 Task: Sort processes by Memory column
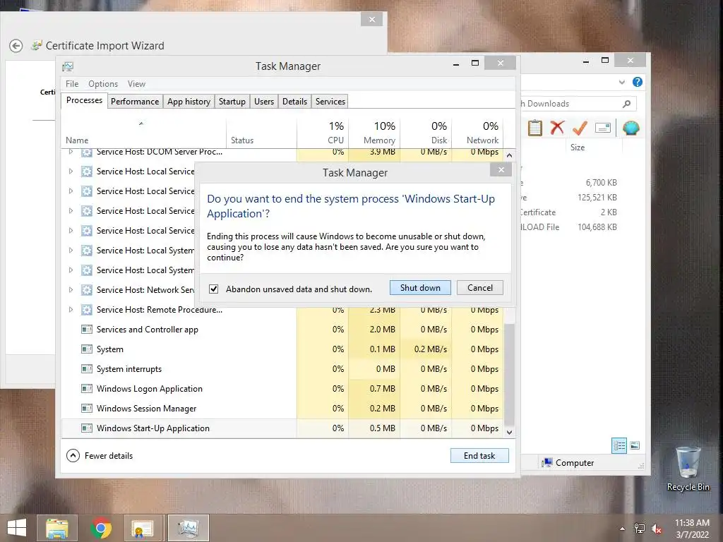click(374, 133)
